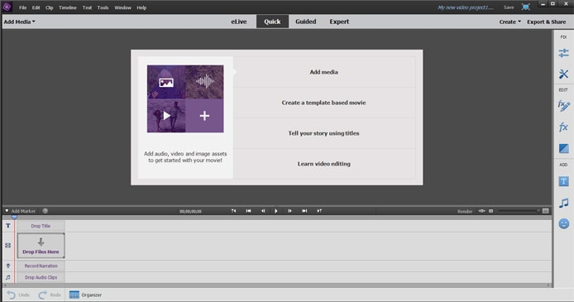Screen dimensions: 574x302
Task: Step forward one frame
Action: point(289,211)
